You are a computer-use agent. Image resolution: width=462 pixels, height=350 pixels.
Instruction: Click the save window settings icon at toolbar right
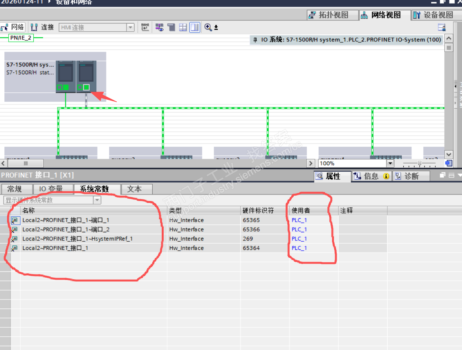point(442,28)
